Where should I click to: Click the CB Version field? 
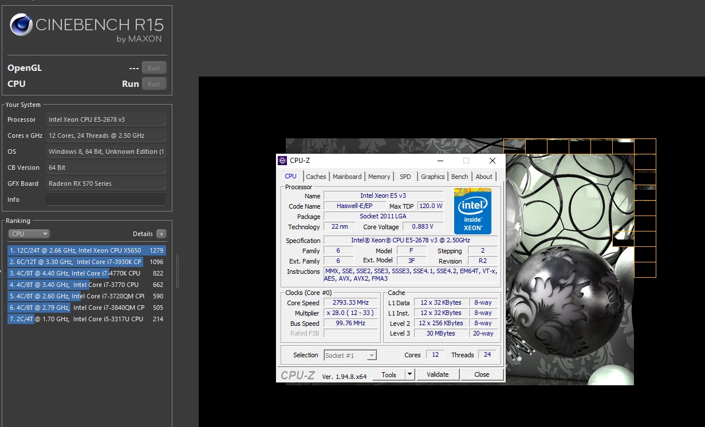tap(106, 167)
